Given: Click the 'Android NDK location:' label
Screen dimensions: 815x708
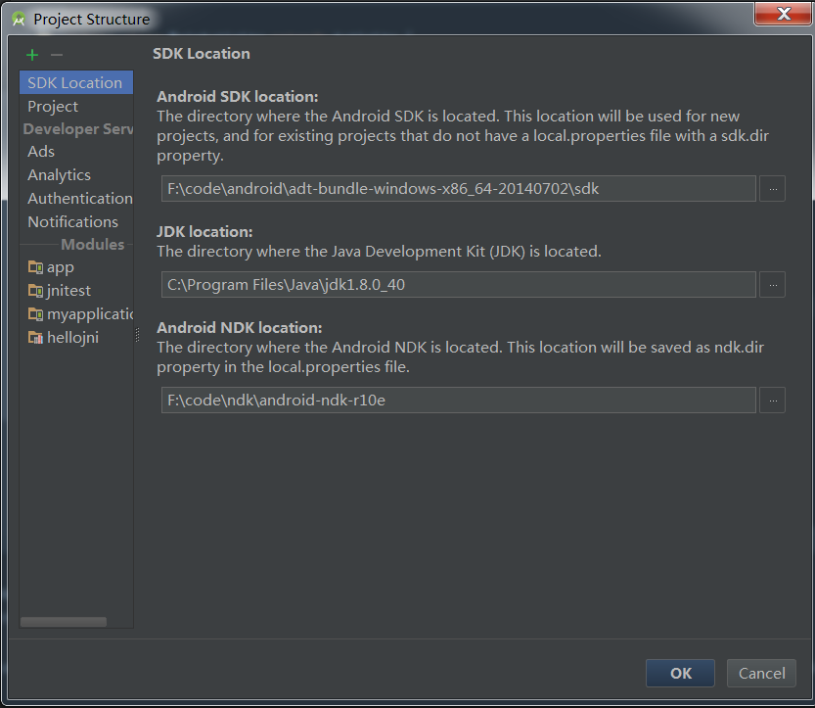Looking at the screenshot, I should (240, 328).
